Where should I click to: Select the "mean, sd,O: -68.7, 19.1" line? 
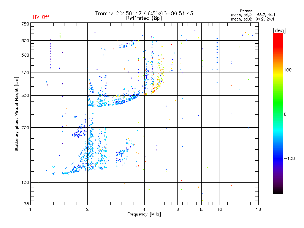253,15
